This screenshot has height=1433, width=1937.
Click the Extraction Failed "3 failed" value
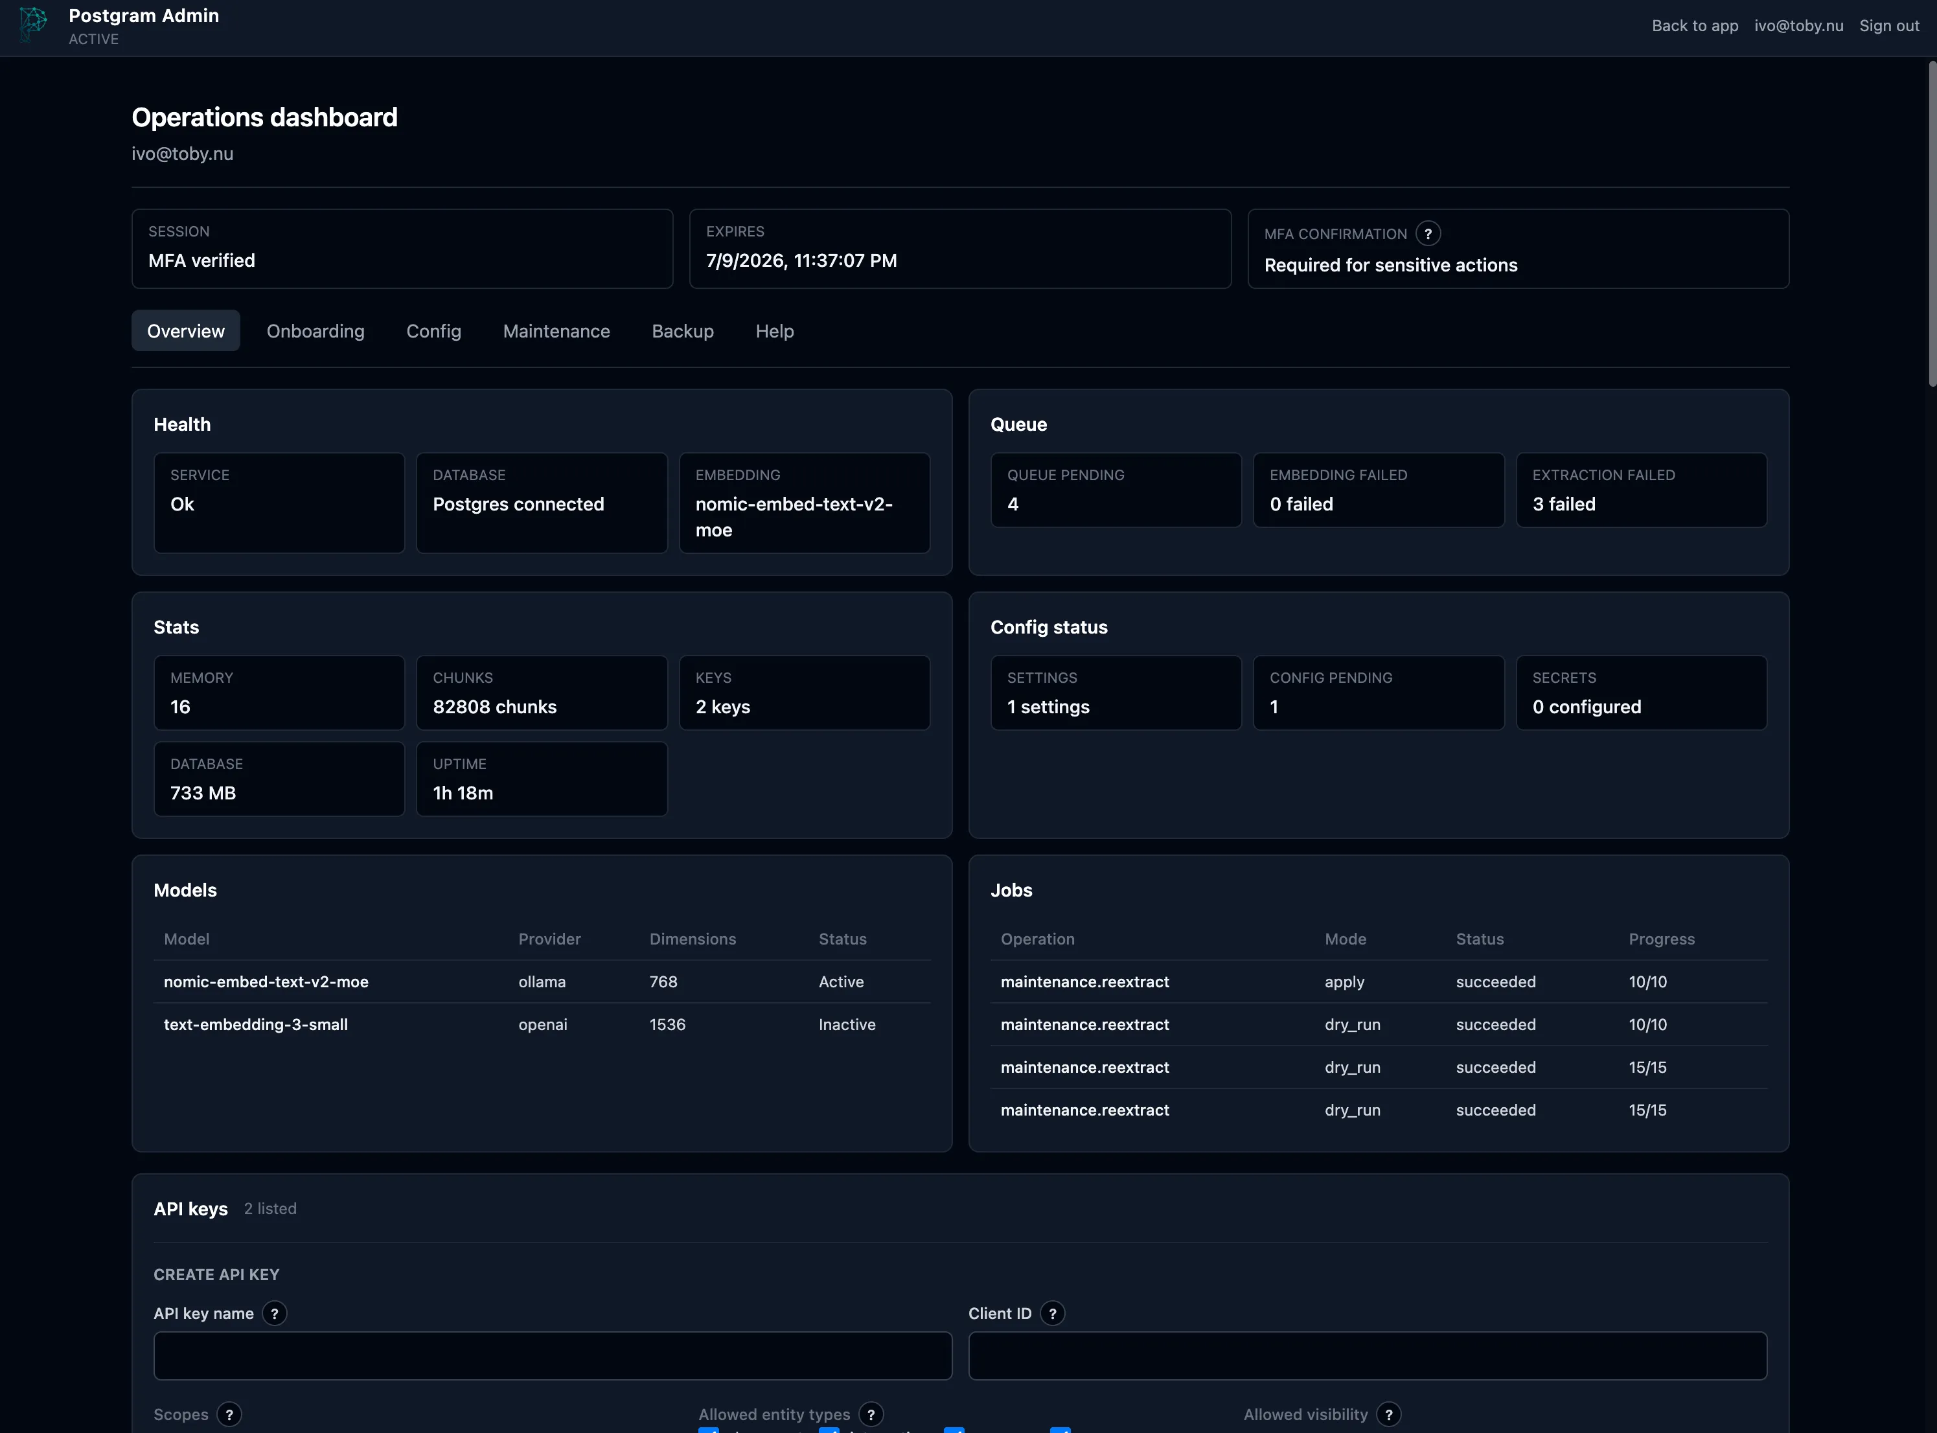click(x=1564, y=504)
